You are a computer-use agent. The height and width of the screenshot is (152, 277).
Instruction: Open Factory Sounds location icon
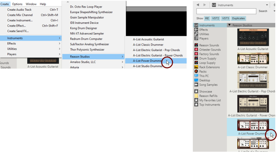click(x=196, y=54)
